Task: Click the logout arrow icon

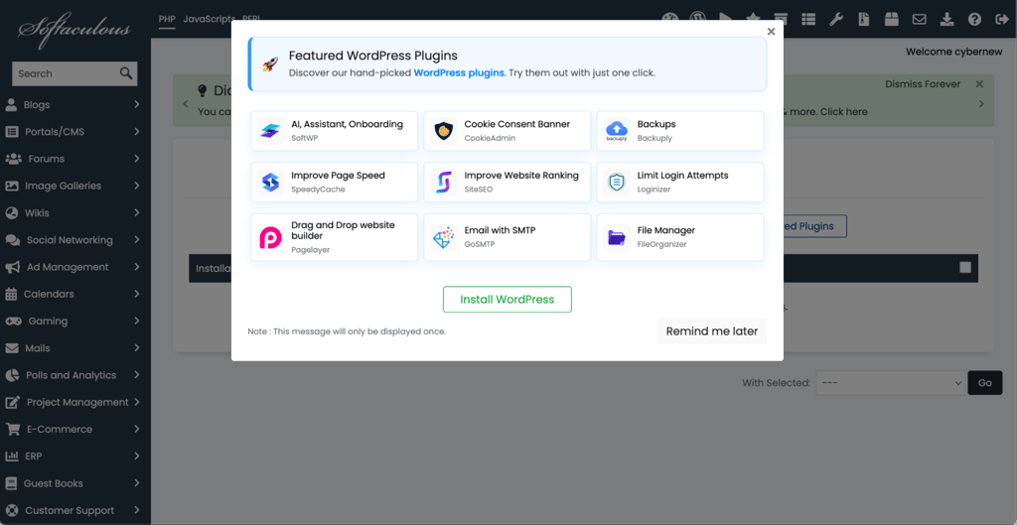Action: click(x=1001, y=20)
